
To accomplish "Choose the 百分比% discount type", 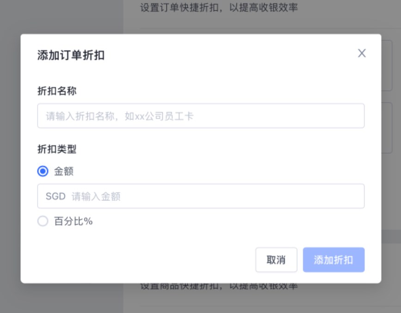I will [43, 221].
